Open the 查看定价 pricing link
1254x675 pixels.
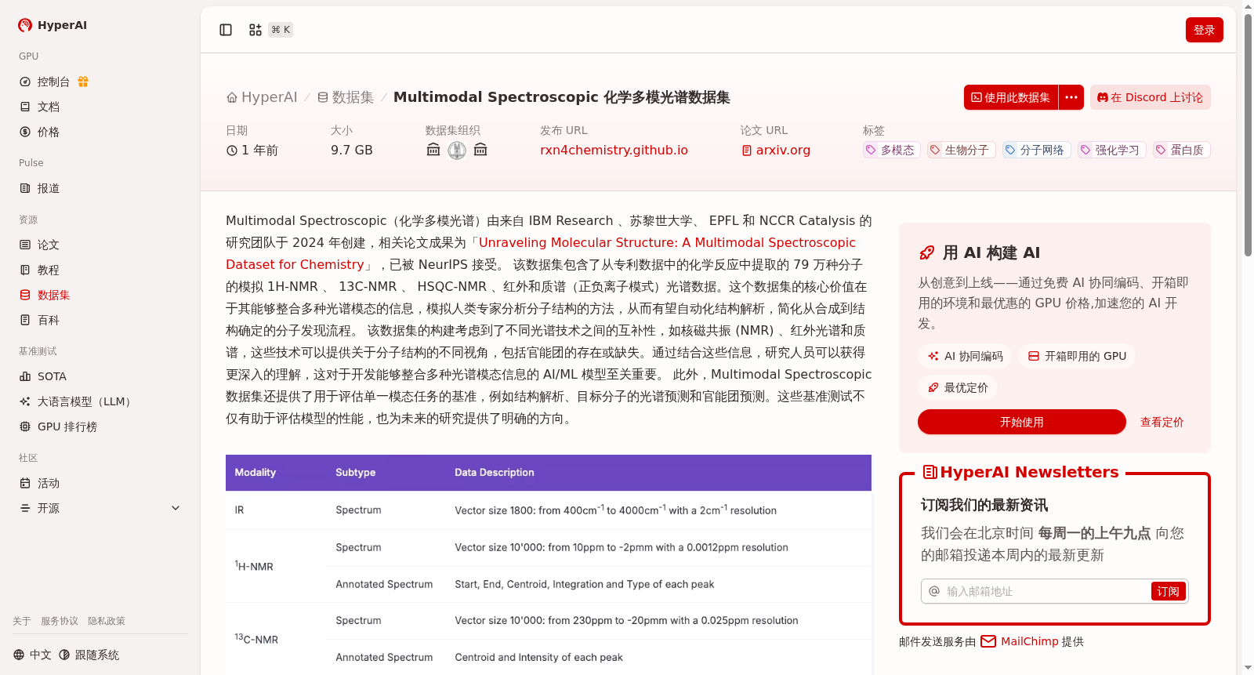(1162, 422)
